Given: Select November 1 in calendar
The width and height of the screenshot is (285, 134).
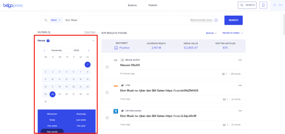Looking at the screenshot, I should [x=88, y=65].
